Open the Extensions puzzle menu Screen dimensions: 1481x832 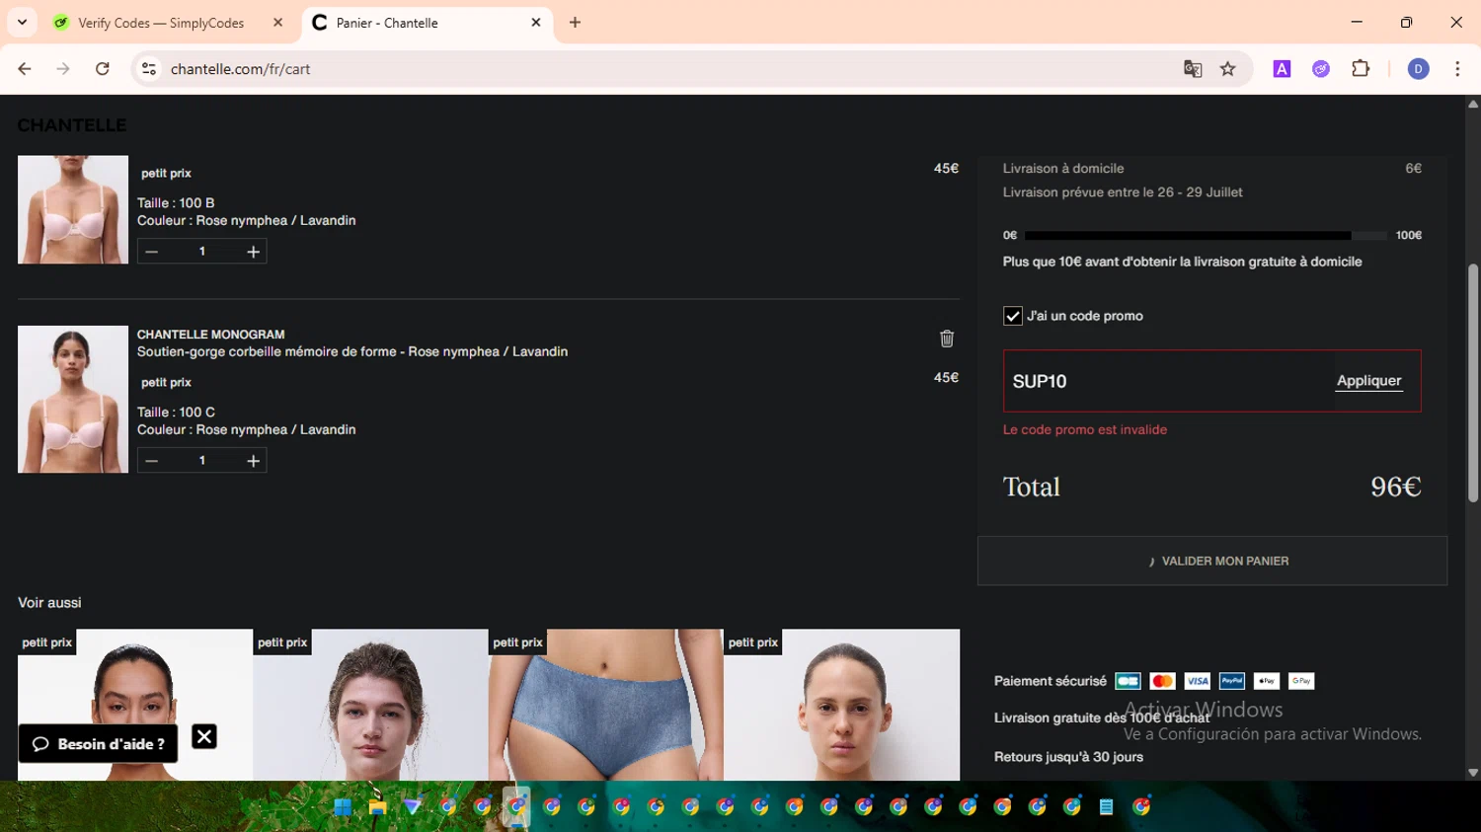[x=1361, y=69]
